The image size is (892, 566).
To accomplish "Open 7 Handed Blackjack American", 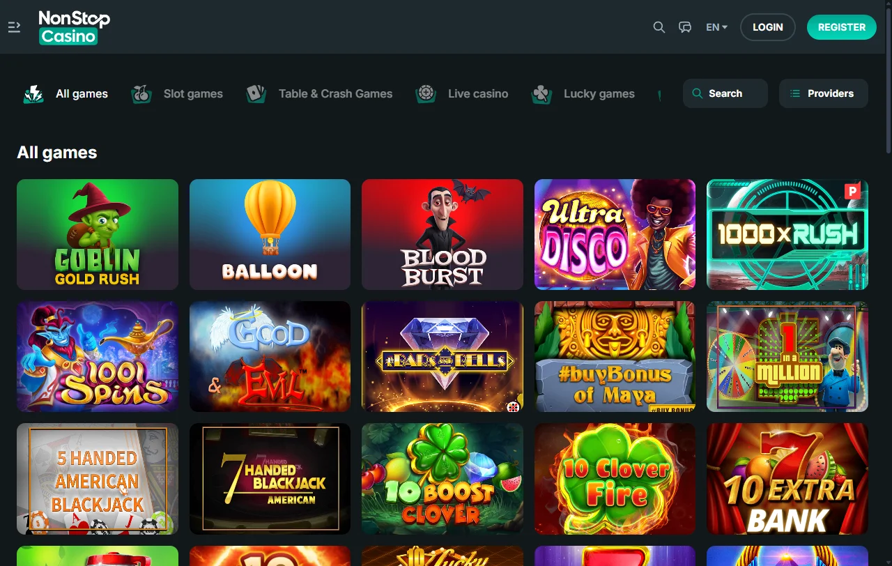I will coord(270,479).
